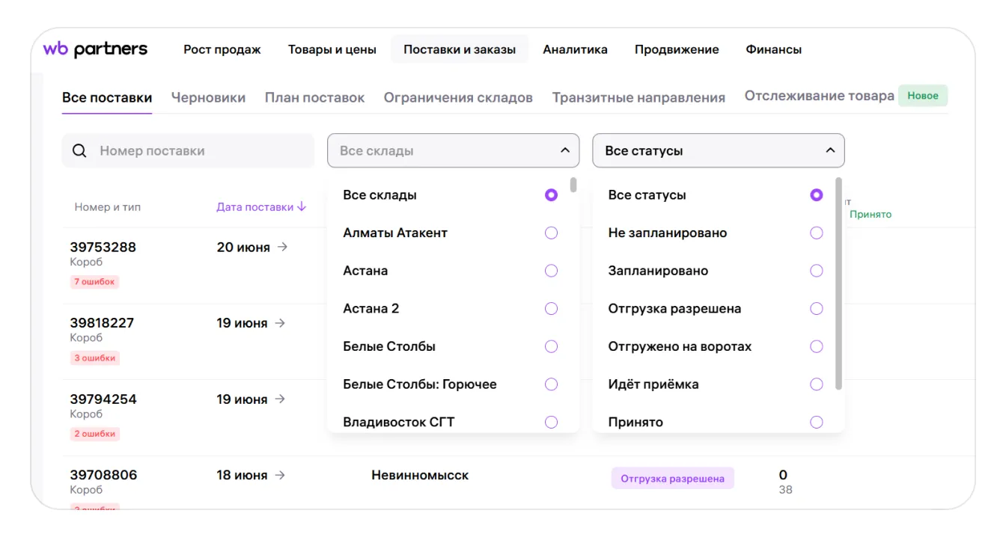Collapse the Все склады dropdown

[x=565, y=150]
